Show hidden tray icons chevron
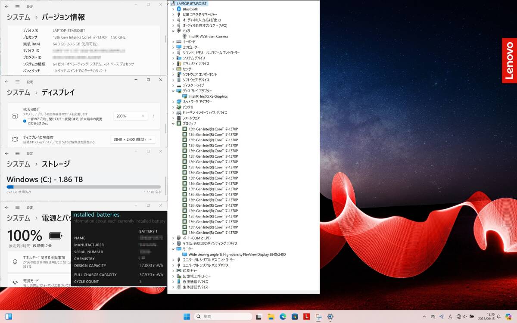517x323 pixels. point(424,317)
